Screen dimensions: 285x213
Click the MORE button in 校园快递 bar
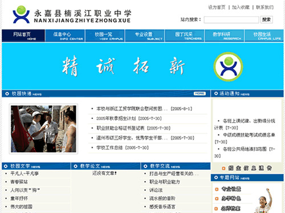199,94
